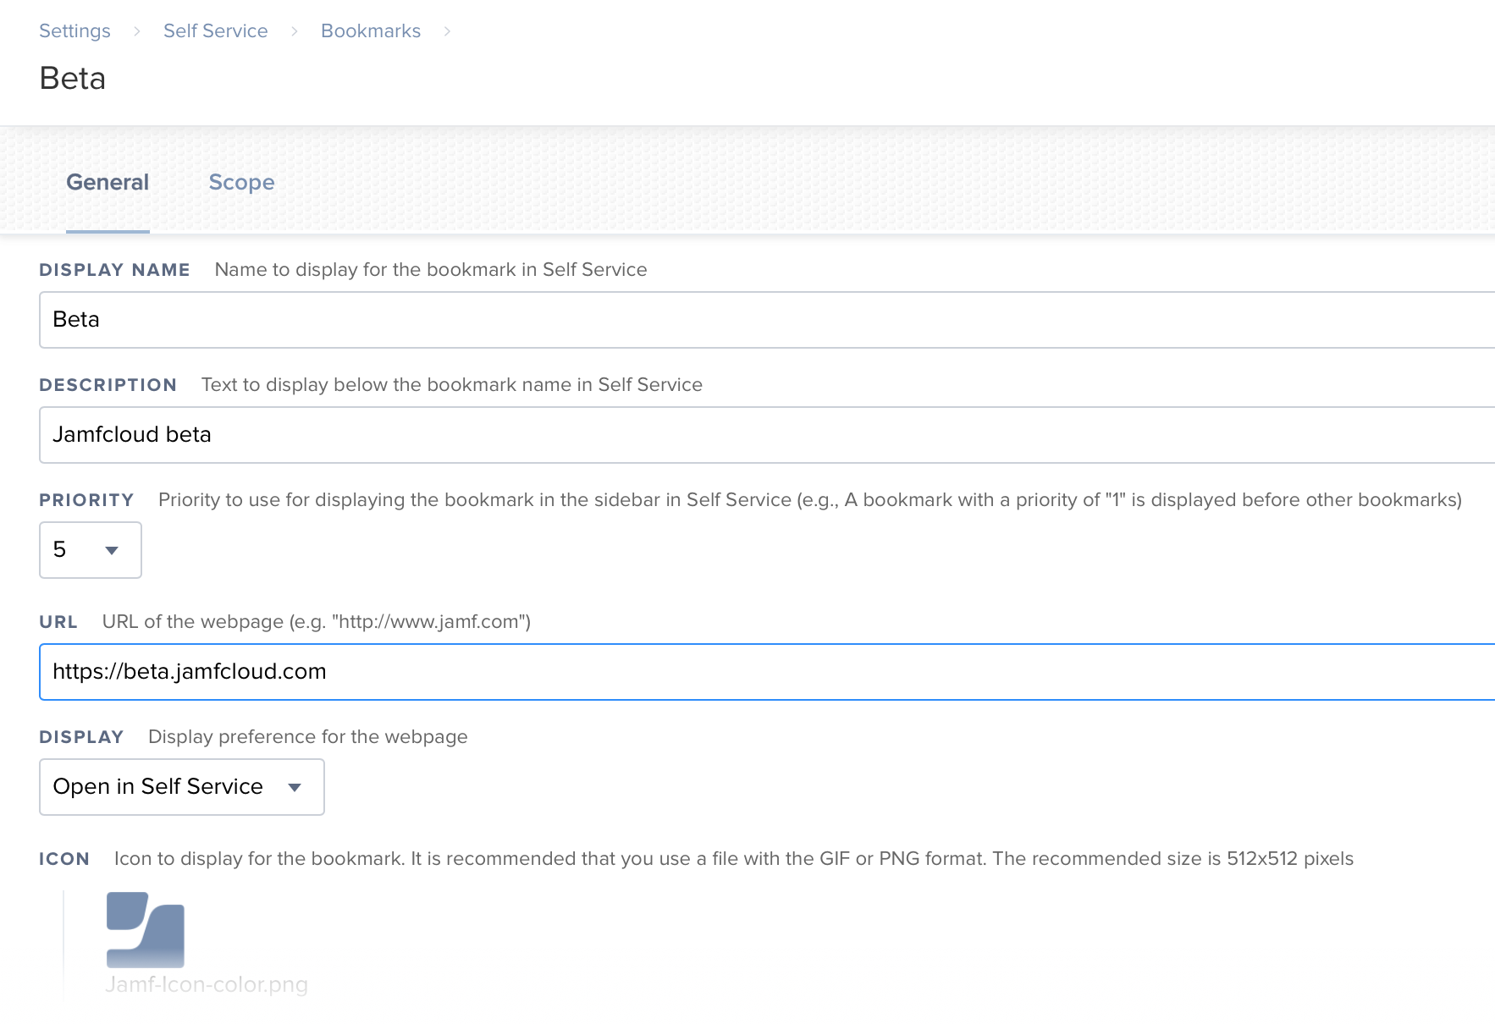Click the chevron after the Settings breadcrumb
Image resolution: width=1495 pixels, height=1024 pixels.
pyautogui.click(x=136, y=31)
